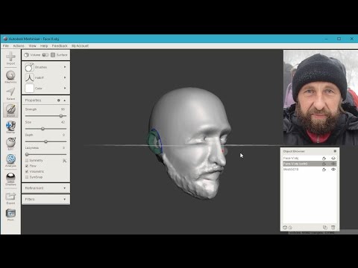
Task: Expand the Refinement section
Action: (x=65, y=188)
